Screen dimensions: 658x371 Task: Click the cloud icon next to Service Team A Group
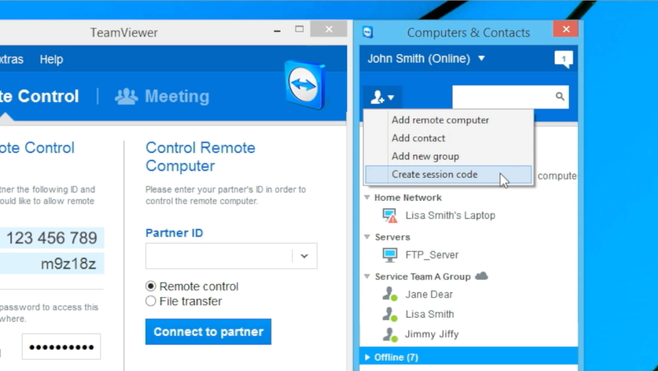tap(483, 276)
